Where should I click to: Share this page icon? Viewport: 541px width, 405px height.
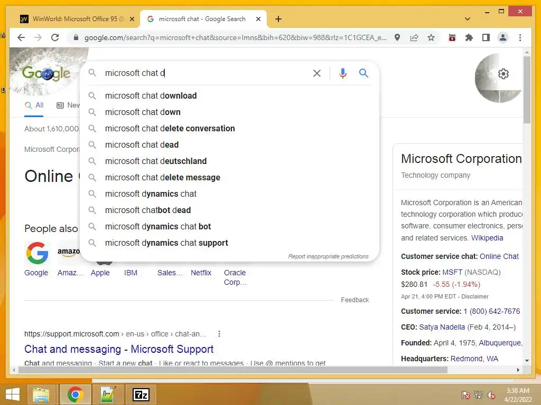tap(414, 37)
